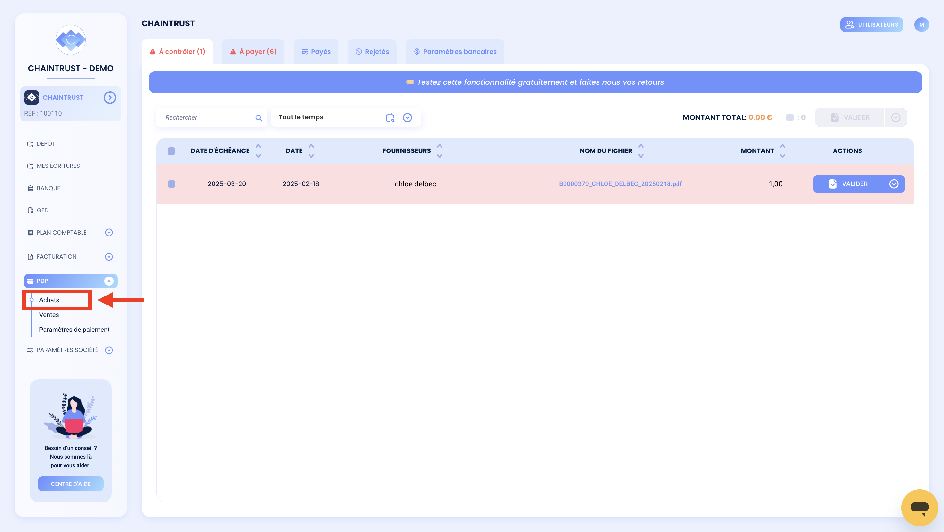The image size is (944, 532).
Task: Open the top bulk Valider dropdown arrow
Action: pos(896,117)
